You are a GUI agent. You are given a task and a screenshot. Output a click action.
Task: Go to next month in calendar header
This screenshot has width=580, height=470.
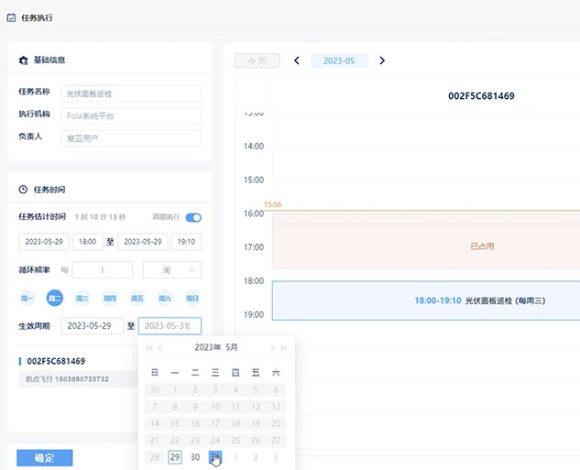(x=382, y=60)
